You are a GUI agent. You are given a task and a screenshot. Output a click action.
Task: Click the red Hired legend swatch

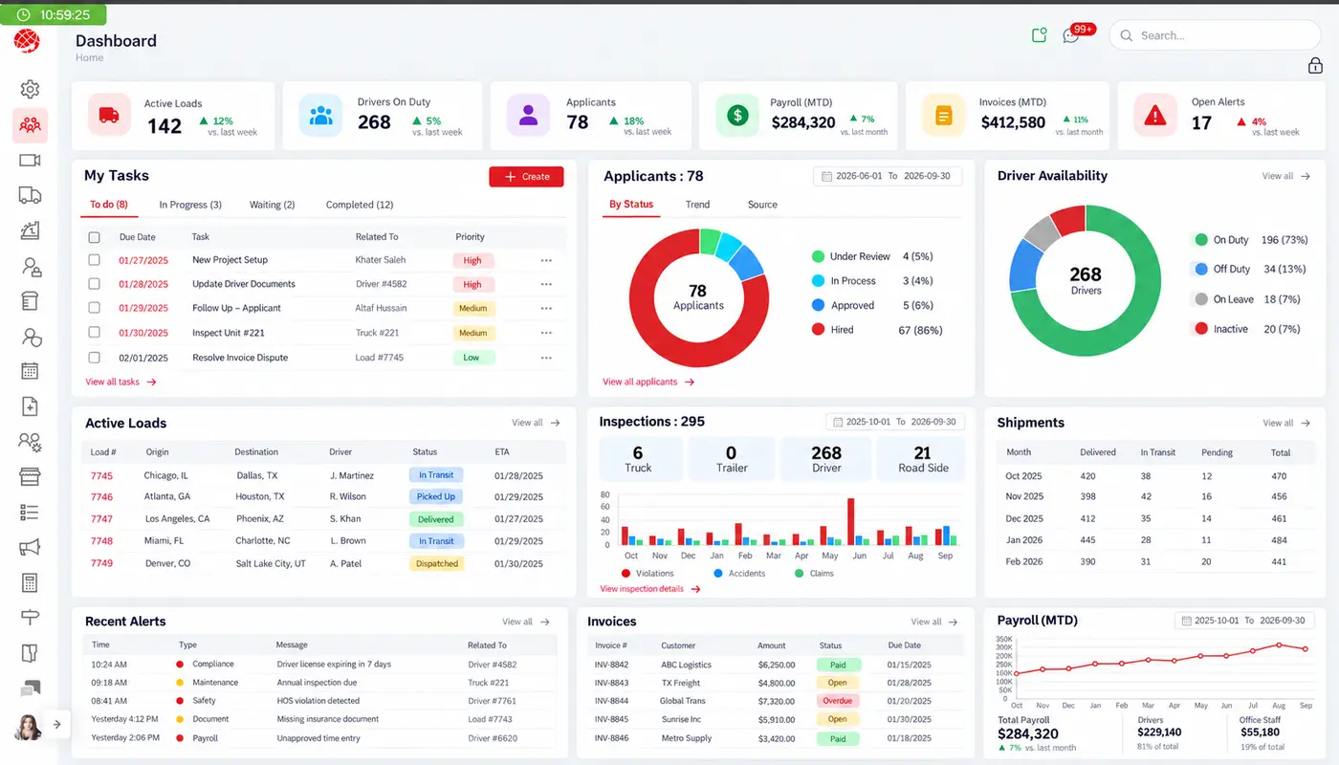click(x=818, y=330)
